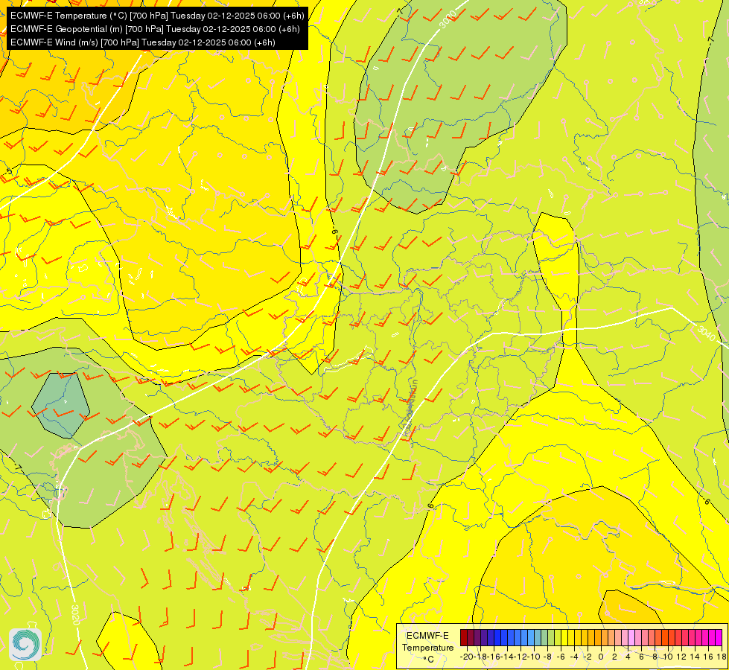Click the swirl logo icon in corner
This screenshot has height=670, width=729.
point(25,645)
